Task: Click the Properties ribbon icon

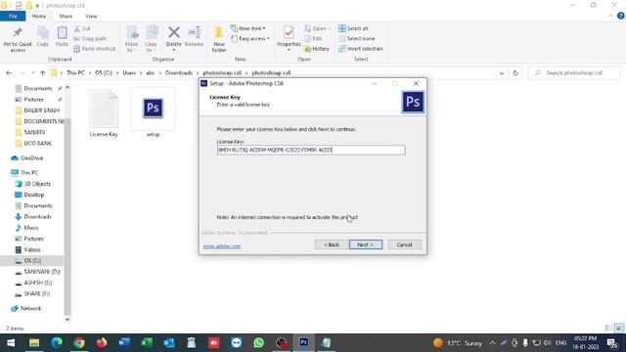Action: pos(289,38)
